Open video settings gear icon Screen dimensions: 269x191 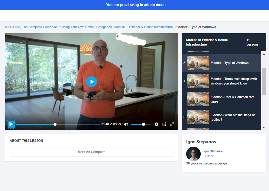point(156,124)
